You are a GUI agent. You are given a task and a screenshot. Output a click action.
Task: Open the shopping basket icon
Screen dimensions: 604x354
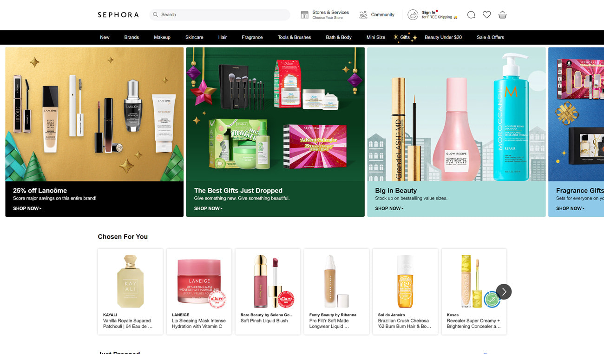[502, 15]
